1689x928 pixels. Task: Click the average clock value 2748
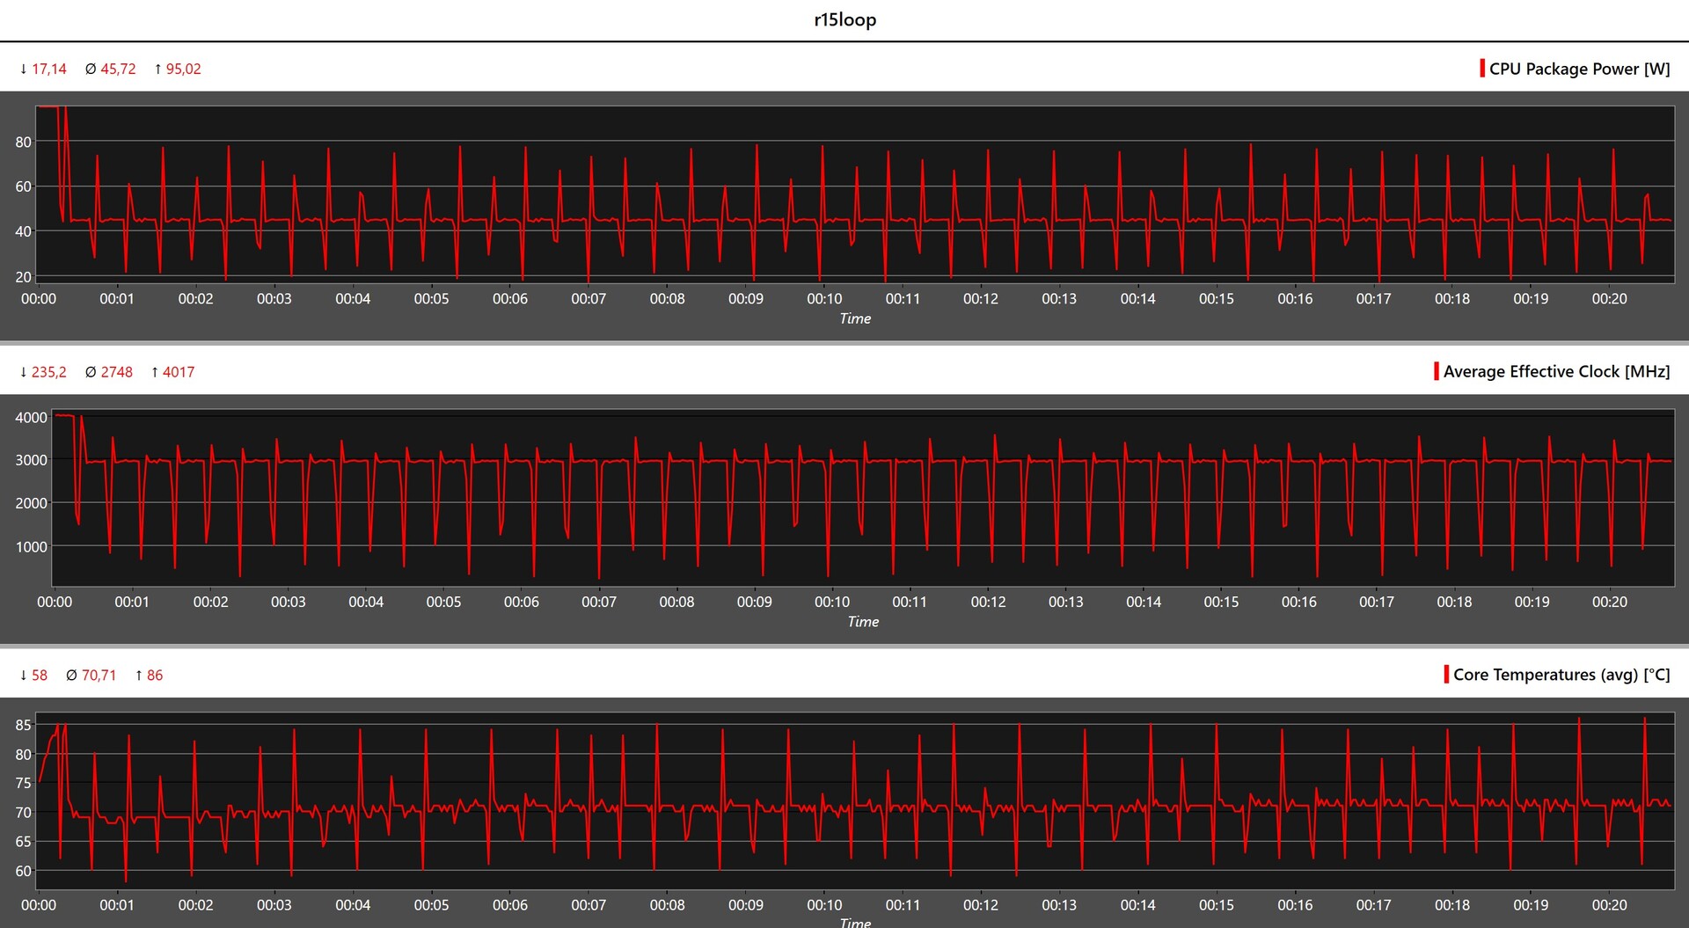[116, 372]
